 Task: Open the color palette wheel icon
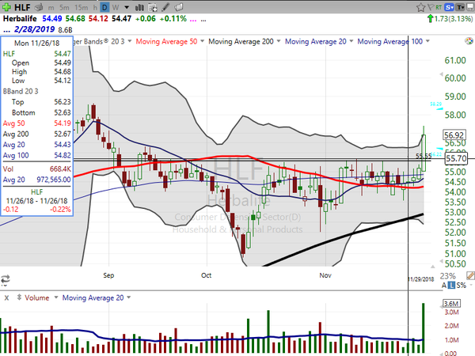click(469, 41)
